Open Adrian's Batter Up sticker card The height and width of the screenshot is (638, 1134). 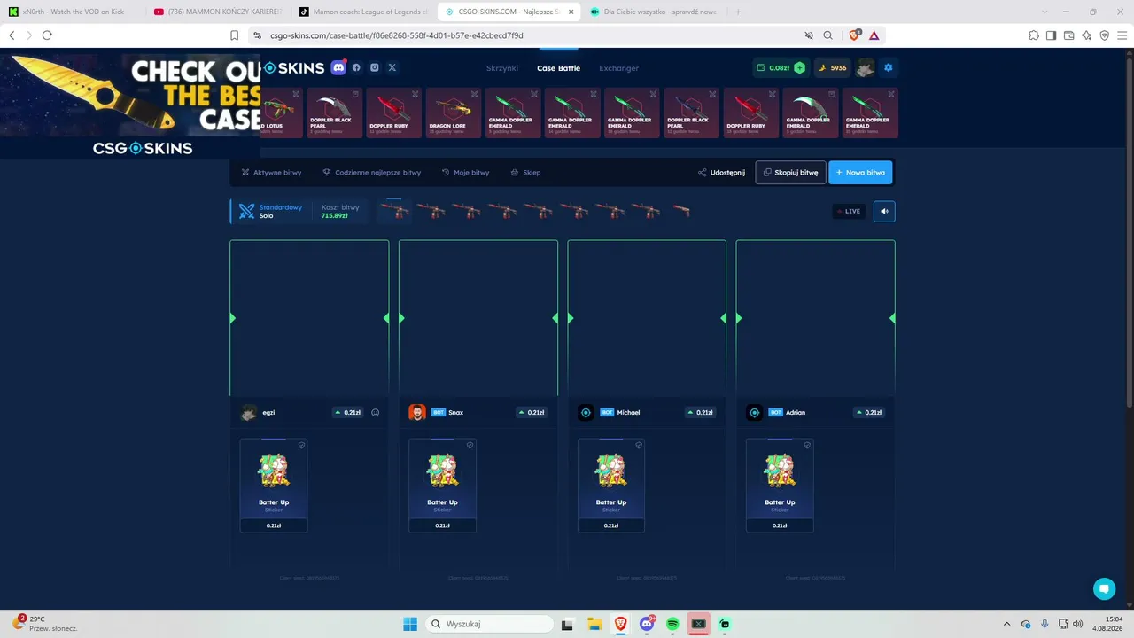[780, 486]
